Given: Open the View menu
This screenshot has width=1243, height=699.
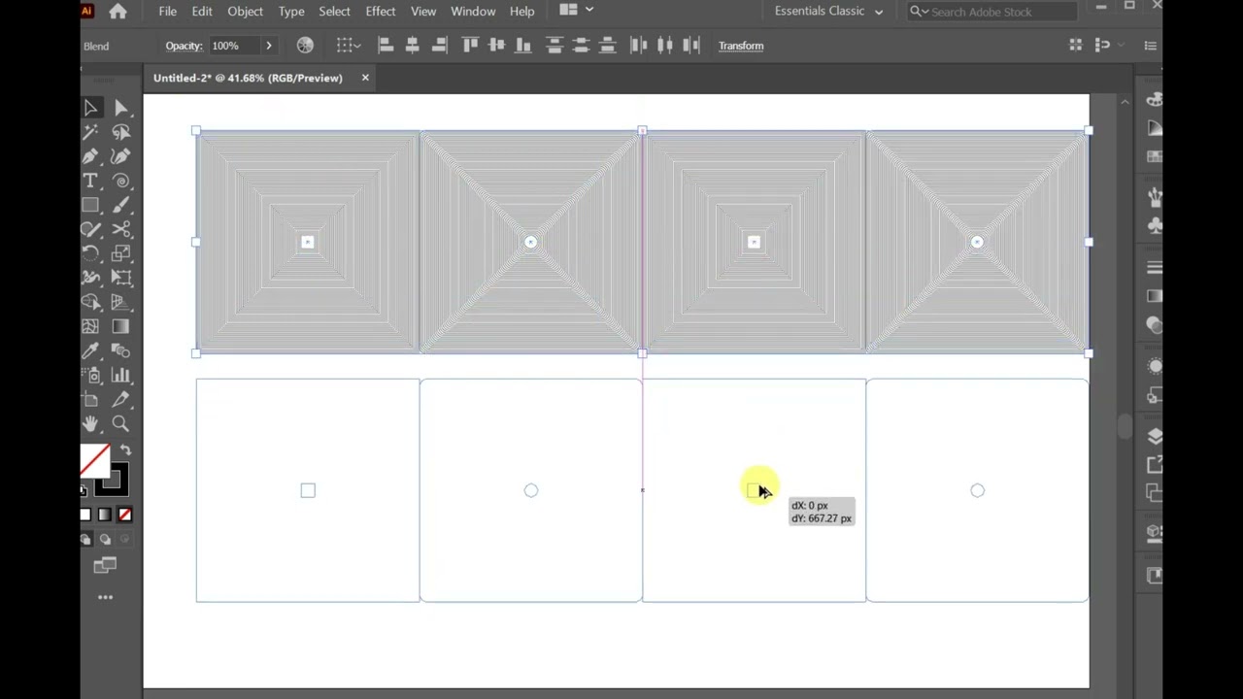Looking at the screenshot, I should coord(423,11).
